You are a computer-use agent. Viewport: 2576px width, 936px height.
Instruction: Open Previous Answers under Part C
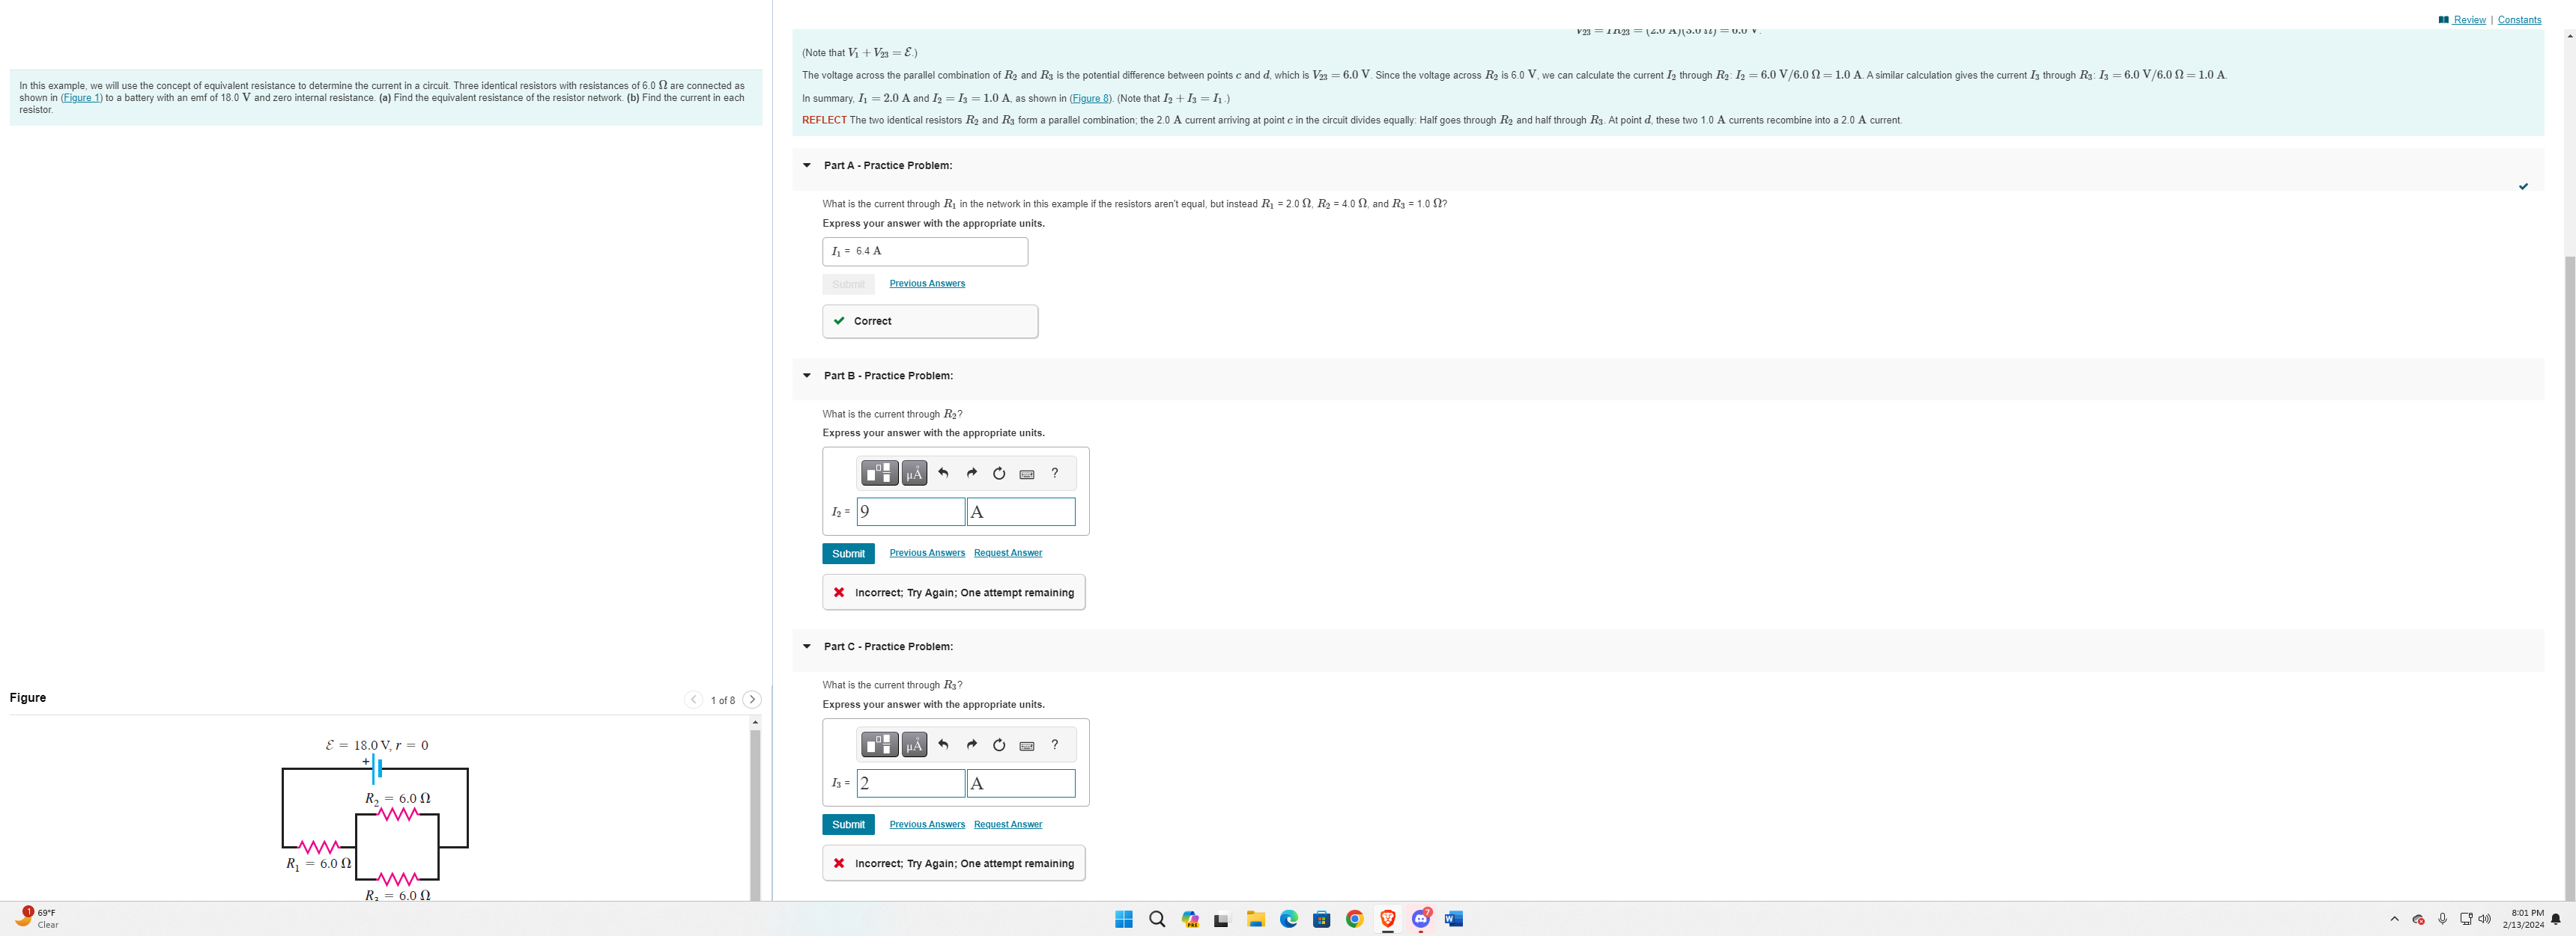tap(926, 824)
